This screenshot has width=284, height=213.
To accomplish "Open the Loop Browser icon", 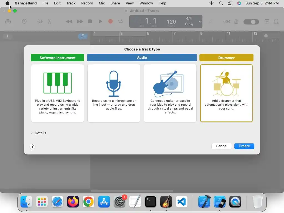I will (276, 21).
